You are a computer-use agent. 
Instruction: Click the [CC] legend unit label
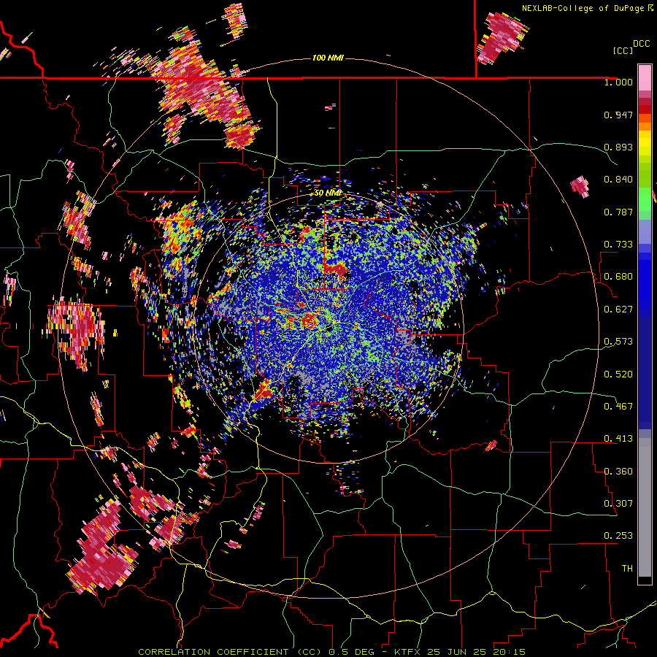pos(623,50)
